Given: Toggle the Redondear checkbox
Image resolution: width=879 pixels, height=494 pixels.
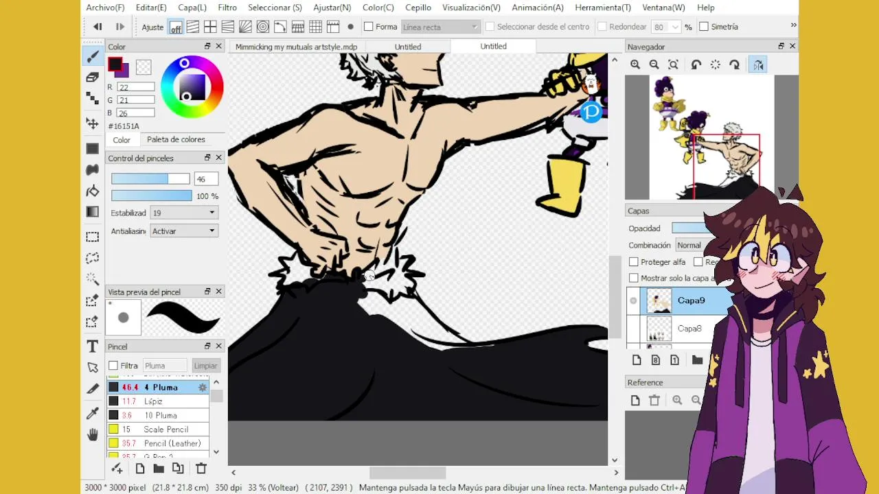Looking at the screenshot, I should 602,27.
